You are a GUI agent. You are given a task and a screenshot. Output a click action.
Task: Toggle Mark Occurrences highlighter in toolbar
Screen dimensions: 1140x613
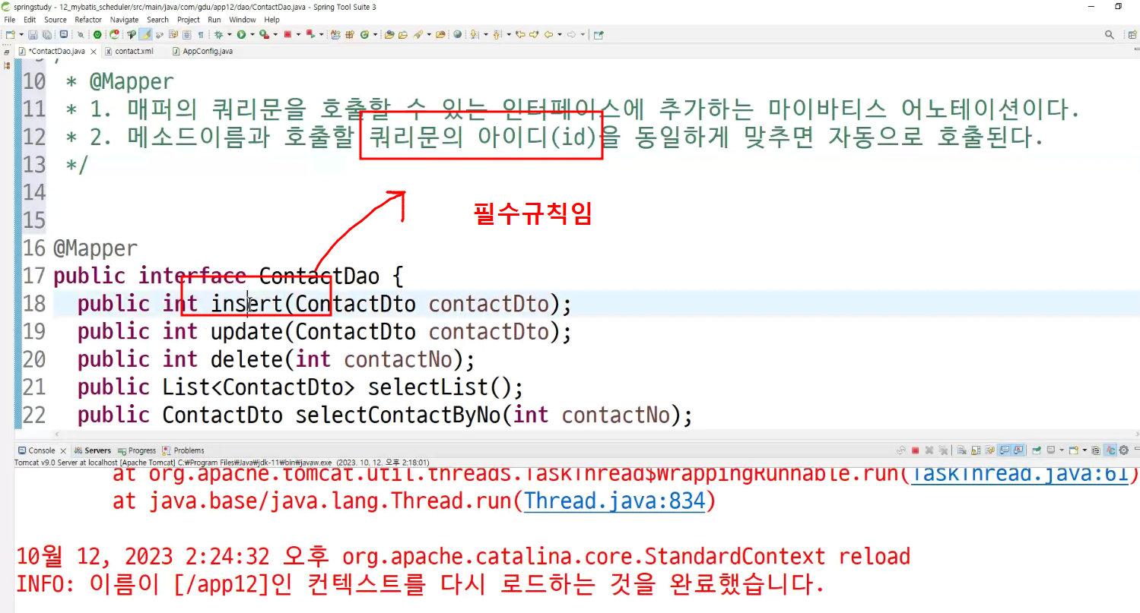coord(146,34)
